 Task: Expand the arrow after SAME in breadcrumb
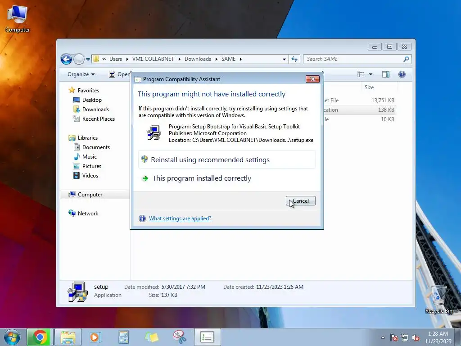pyautogui.click(x=241, y=59)
